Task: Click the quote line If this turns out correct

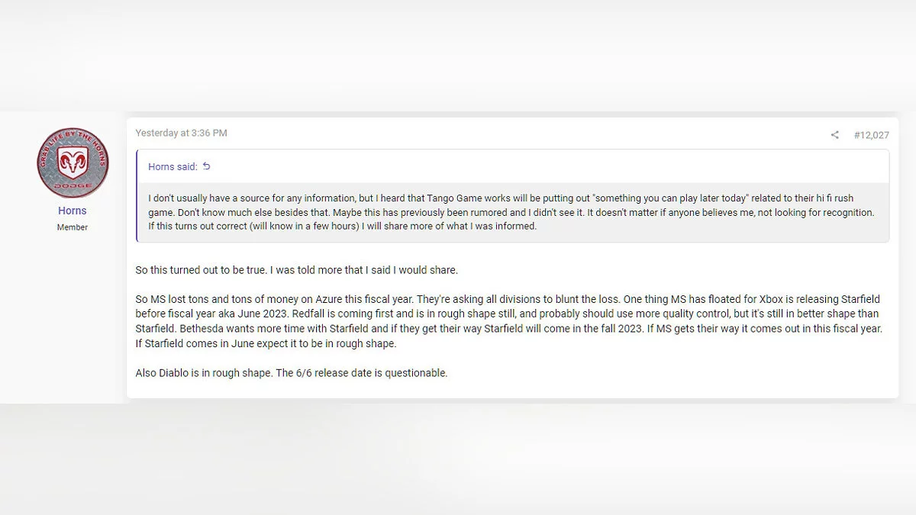Action: click(x=342, y=226)
